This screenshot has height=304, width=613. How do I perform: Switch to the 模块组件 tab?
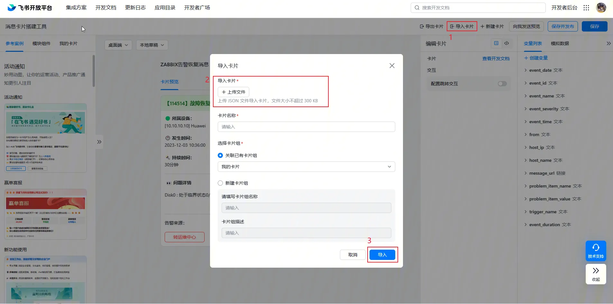click(x=41, y=43)
